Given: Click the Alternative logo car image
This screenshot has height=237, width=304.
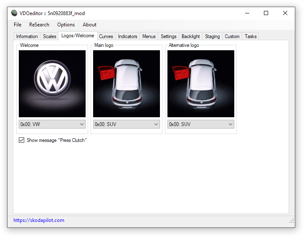Looking at the screenshot, I should [x=201, y=84].
